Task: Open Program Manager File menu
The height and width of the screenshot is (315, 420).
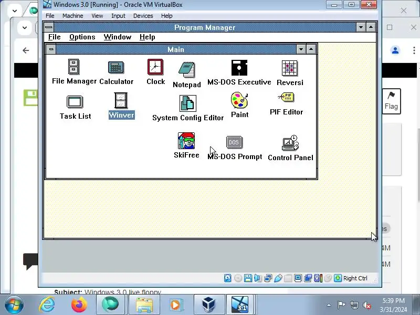Action: tap(55, 37)
